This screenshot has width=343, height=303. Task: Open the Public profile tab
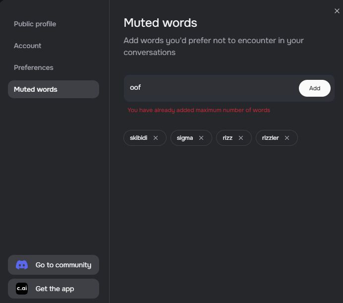point(35,24)
